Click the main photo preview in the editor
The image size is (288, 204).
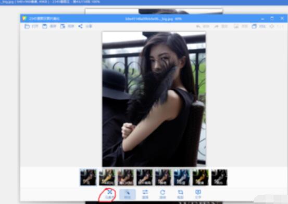[154, 99]
